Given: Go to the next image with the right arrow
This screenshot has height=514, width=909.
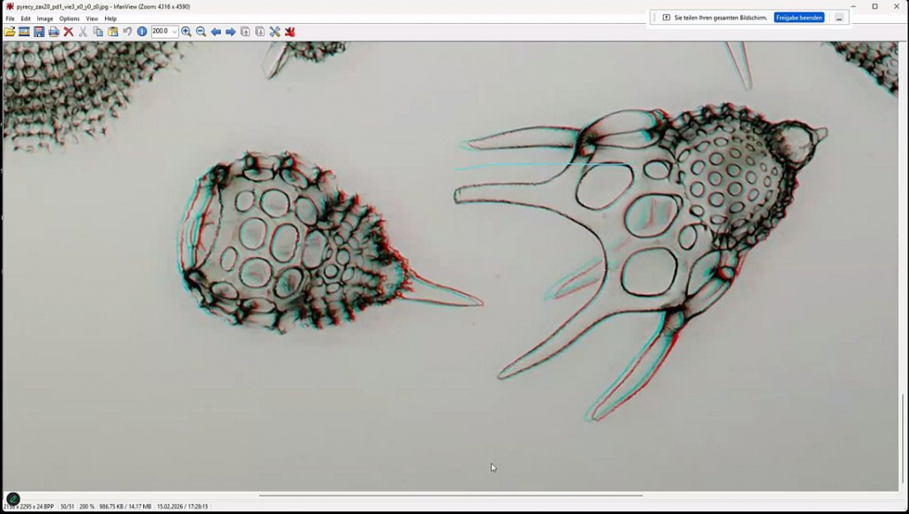Looking at the screenshot, I should [230, 32].
